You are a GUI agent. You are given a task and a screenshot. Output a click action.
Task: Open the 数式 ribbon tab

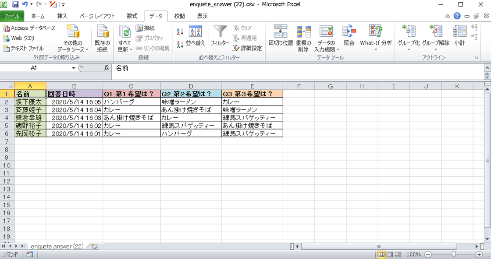(132, 16)
